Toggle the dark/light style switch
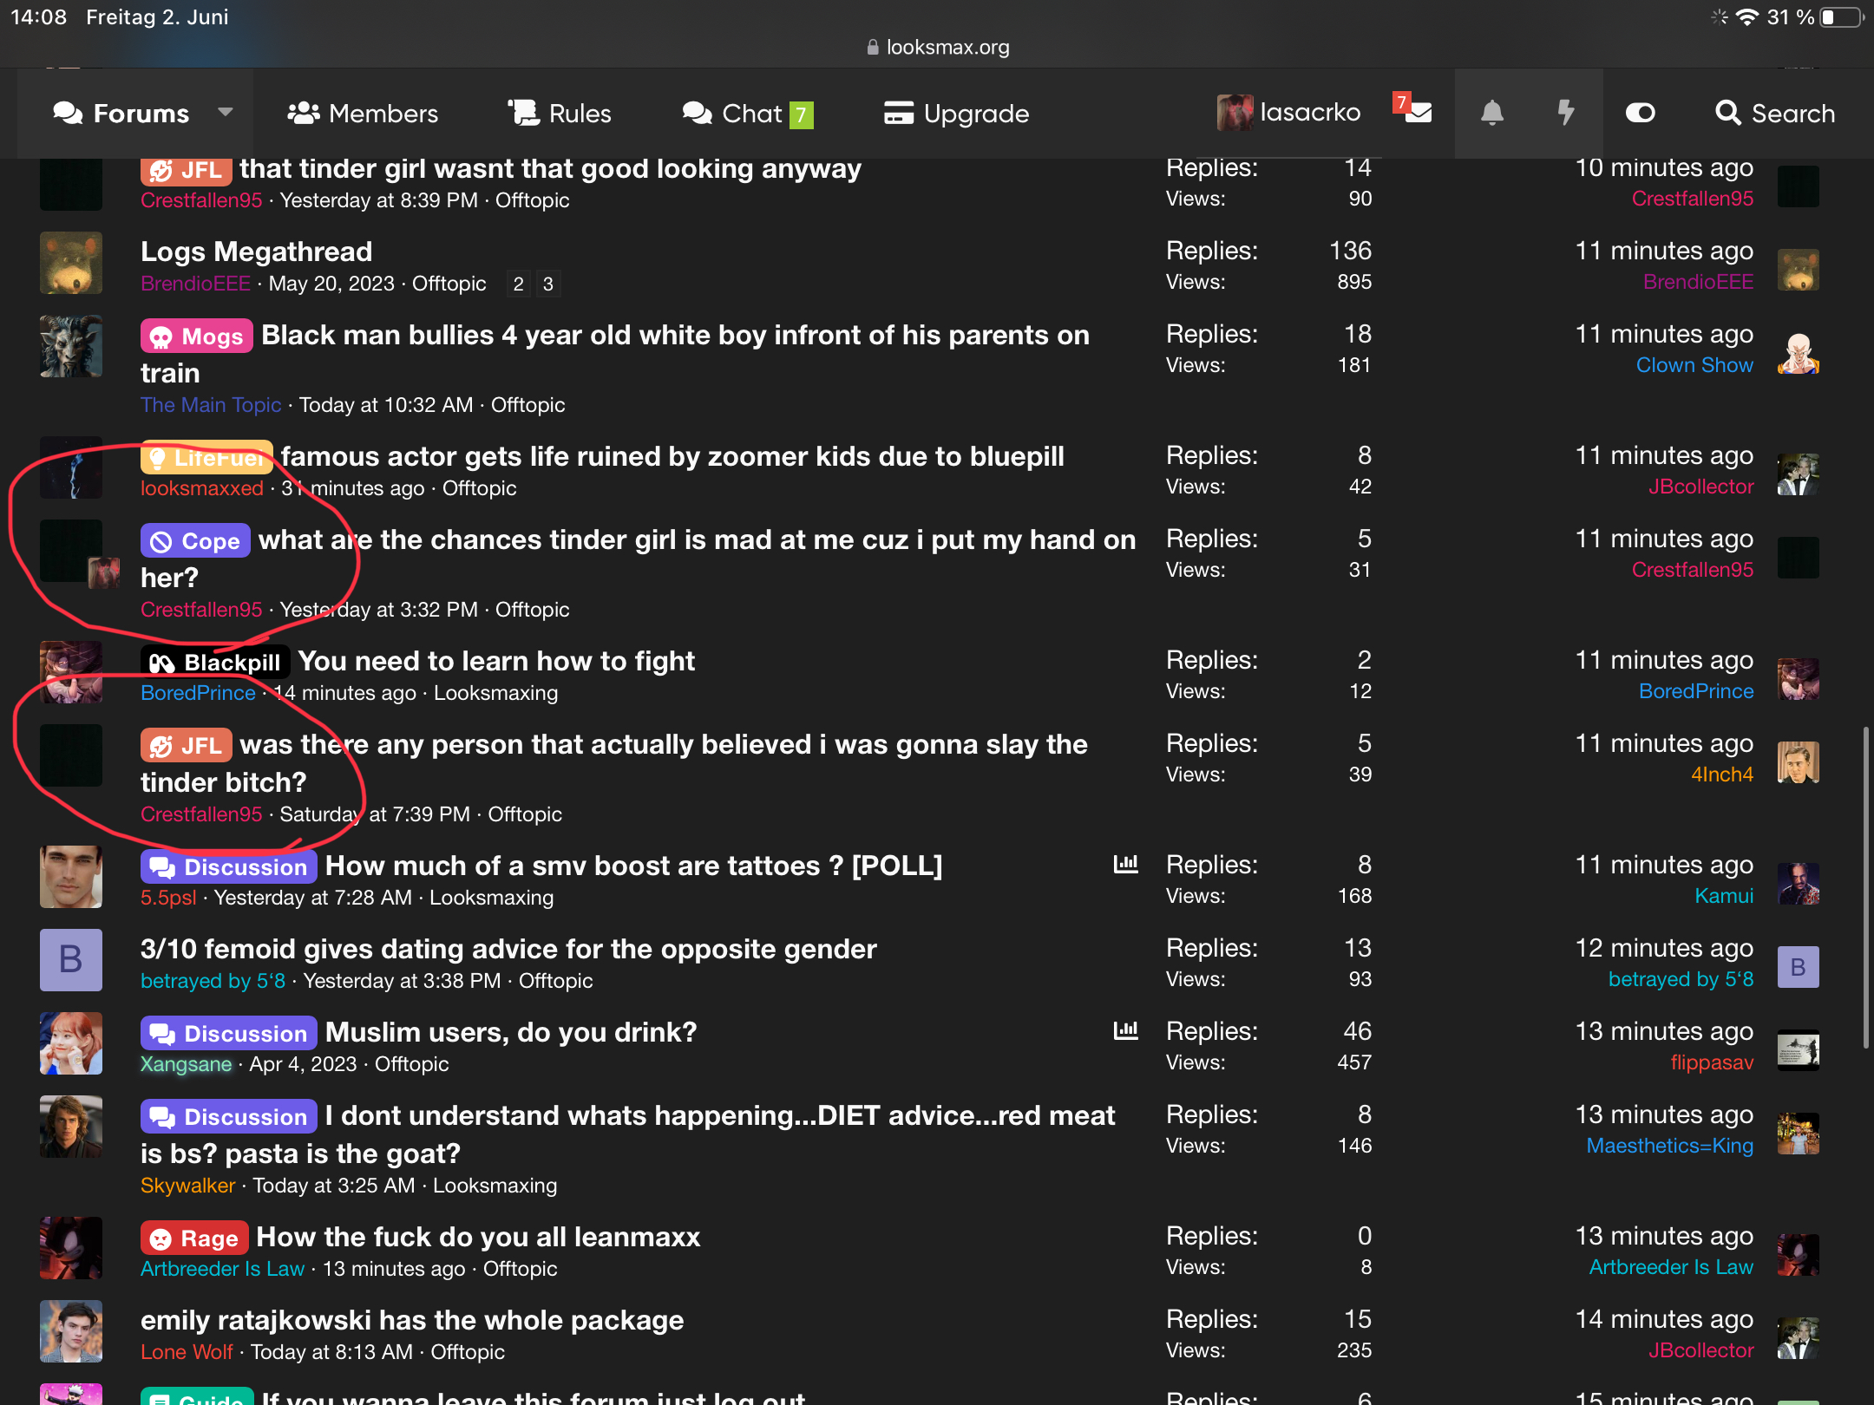 pyautogui.click(x=1640, y=113)
